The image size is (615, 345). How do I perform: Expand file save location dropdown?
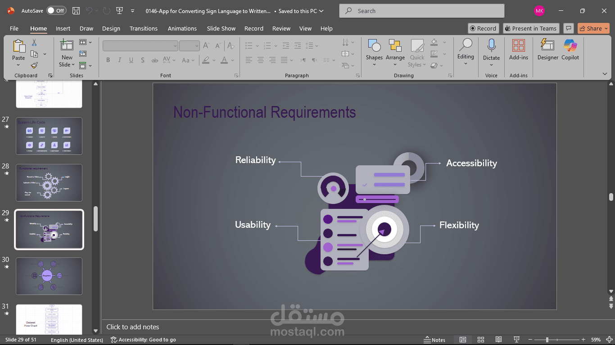pyautogui.click(x=321, y=11)
